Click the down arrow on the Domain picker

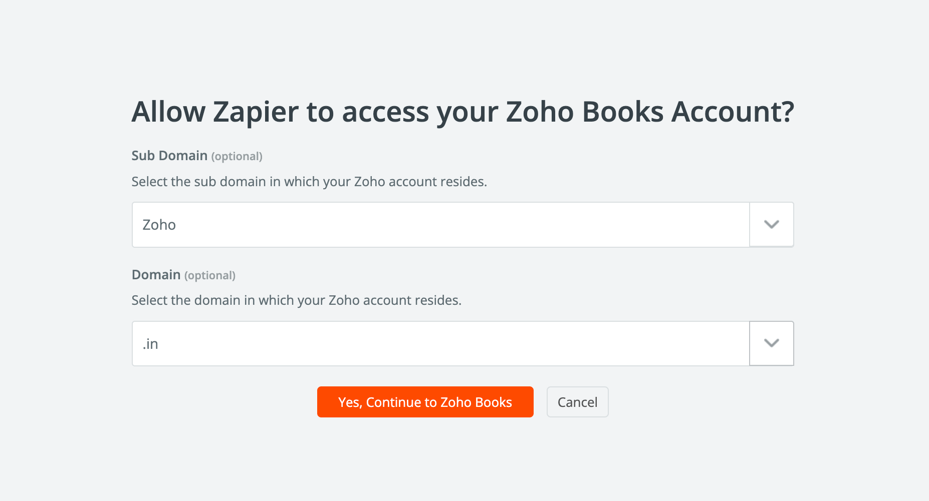[771, 343]
